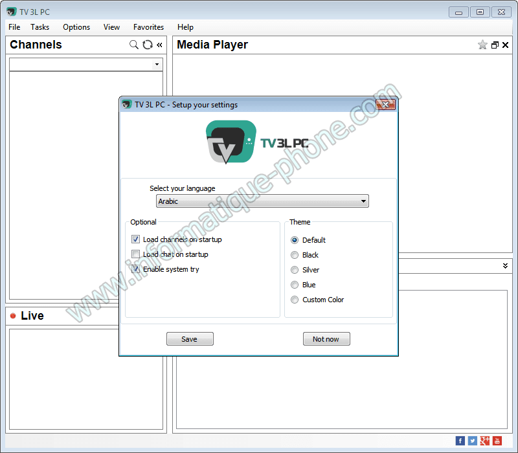518x453 pixels.
Task: Add current channel to favorites star
Action: coord(482,45)
